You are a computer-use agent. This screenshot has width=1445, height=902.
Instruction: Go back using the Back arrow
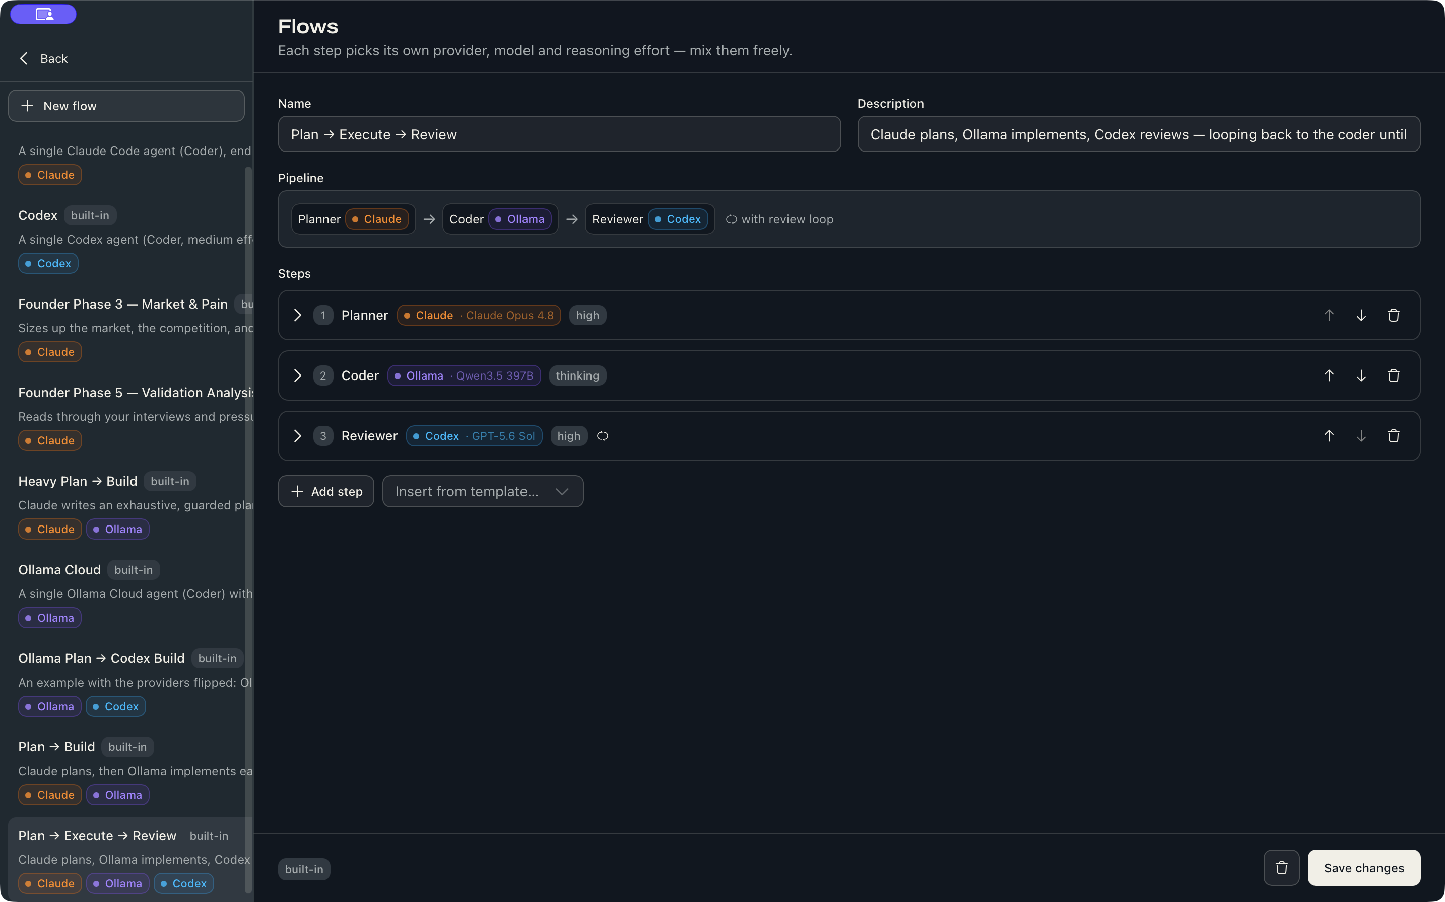[x=43, y=58]
